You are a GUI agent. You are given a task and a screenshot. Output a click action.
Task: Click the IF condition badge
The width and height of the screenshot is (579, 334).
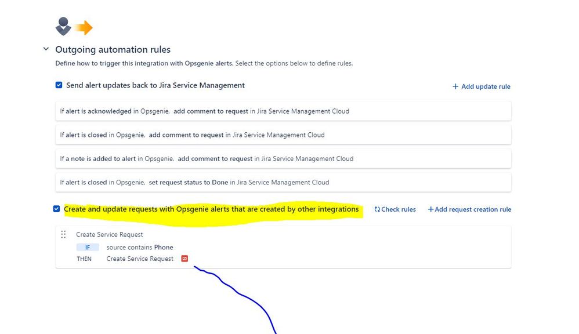[x=88, y=247]
